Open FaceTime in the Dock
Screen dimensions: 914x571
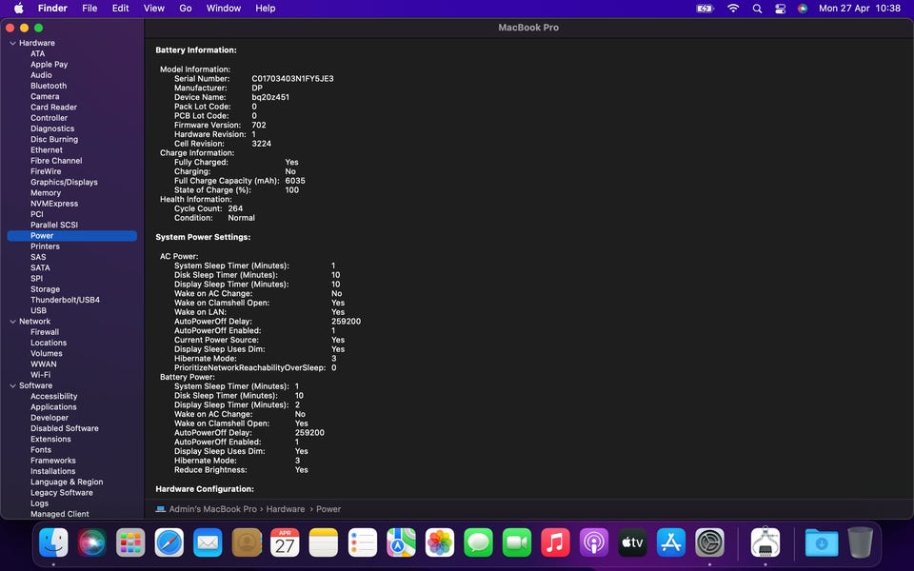516,542
